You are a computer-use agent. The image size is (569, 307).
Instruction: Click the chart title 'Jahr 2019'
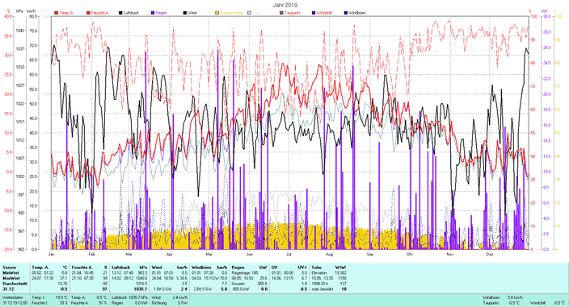point(285,5)
